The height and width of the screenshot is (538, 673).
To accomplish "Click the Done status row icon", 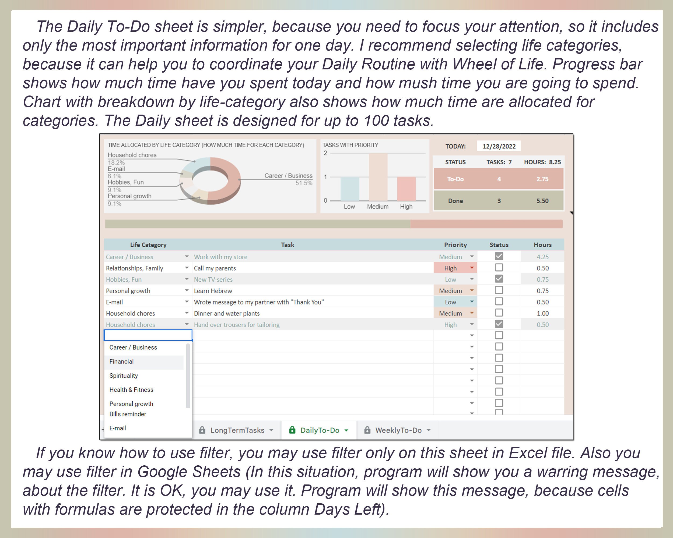I will [x=457, y=201].
